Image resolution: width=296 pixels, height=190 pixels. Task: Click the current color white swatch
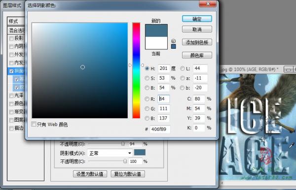(x=156, y=43)
